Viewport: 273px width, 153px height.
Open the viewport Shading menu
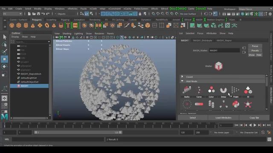pyautogui.click(x=67, y=34)
